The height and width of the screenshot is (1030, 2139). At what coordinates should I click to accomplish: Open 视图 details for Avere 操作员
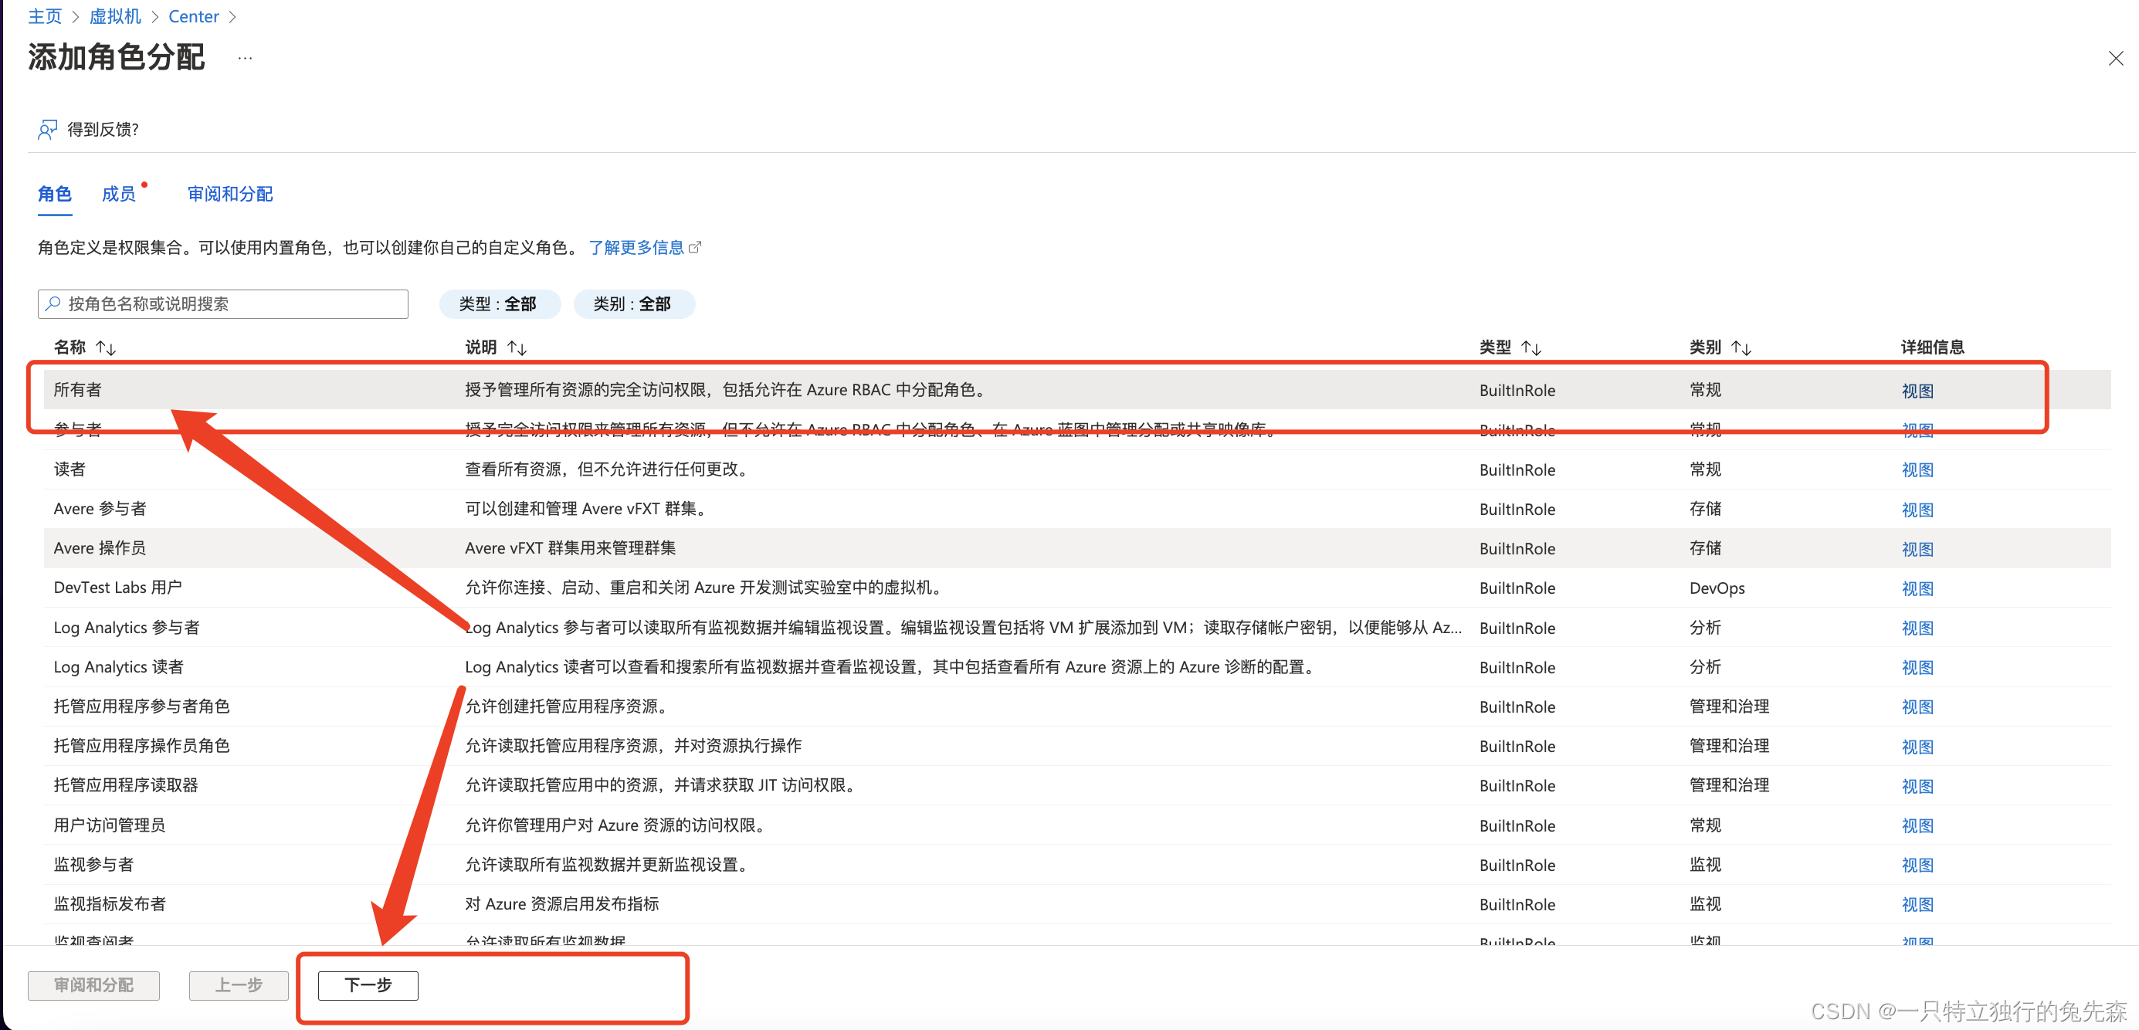[x=1917, y=549]
